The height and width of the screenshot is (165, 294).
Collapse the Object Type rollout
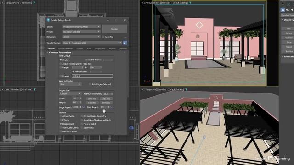(288, 20)
